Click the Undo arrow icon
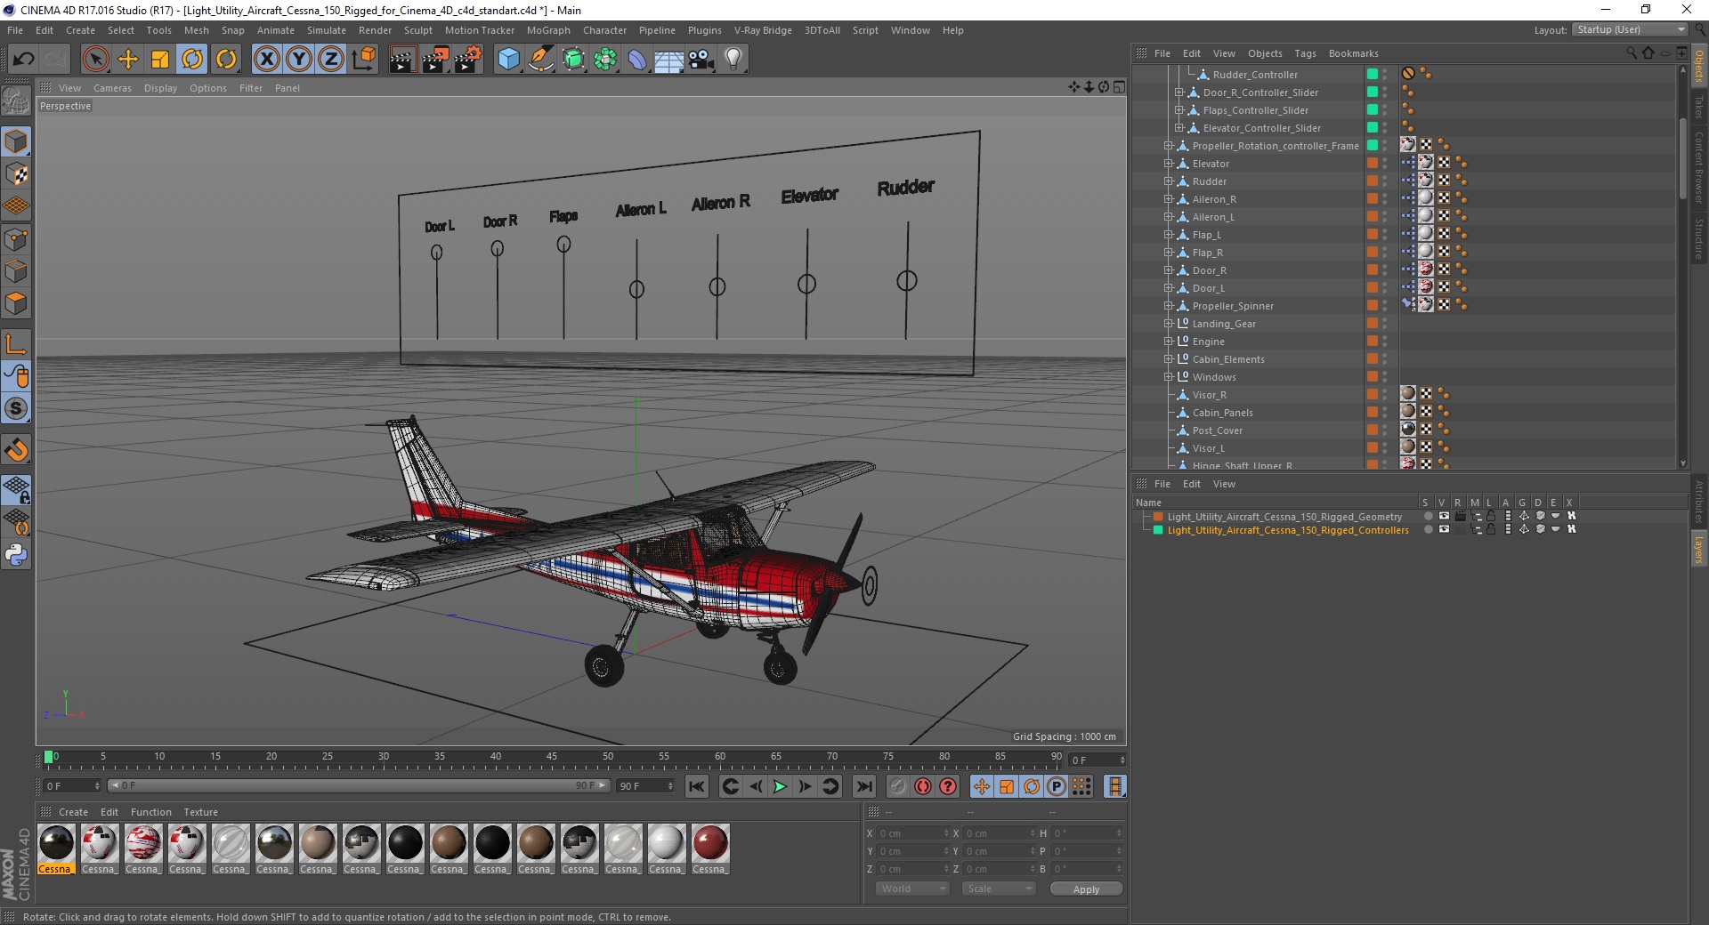 pyautogui.click(x=24, y=60)
